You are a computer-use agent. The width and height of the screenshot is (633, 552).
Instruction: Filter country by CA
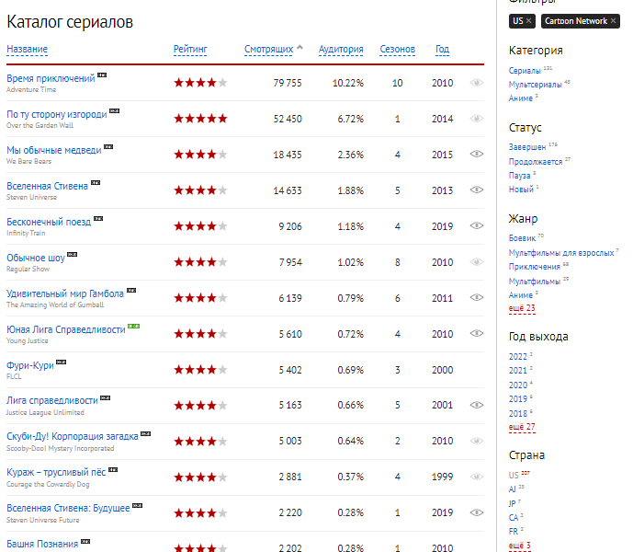(514, 518)
